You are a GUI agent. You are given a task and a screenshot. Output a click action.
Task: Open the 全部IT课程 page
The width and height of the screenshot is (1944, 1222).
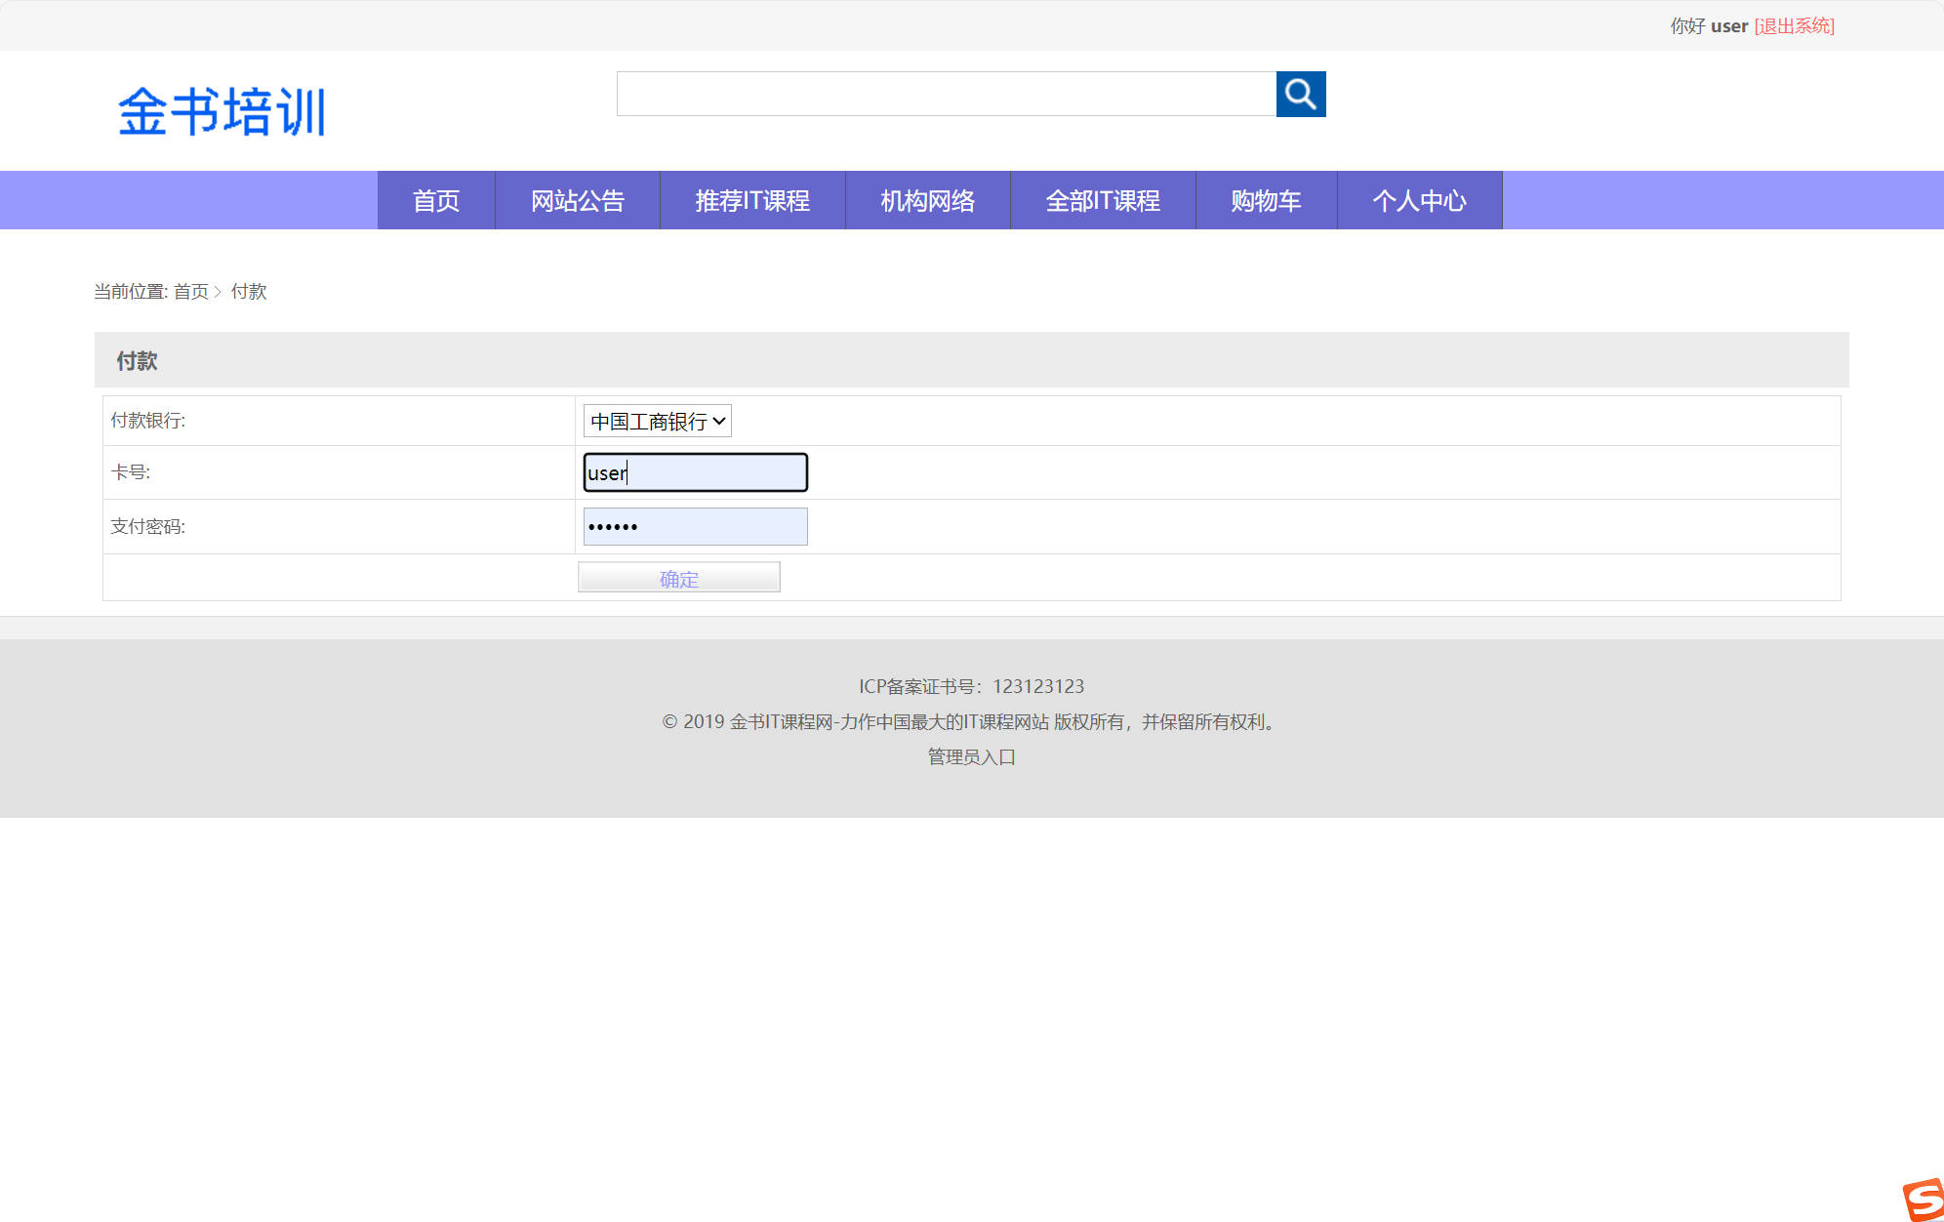pos(1102,200)
